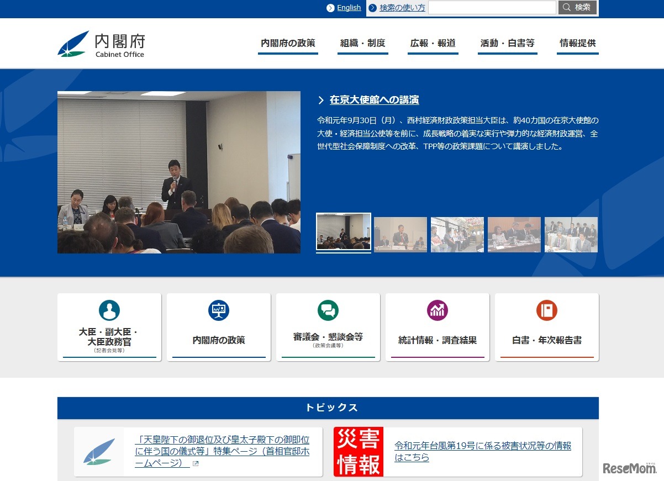664x481 pixels.
Task: Focus the search text field in the header
Action: tap(492, 7)
